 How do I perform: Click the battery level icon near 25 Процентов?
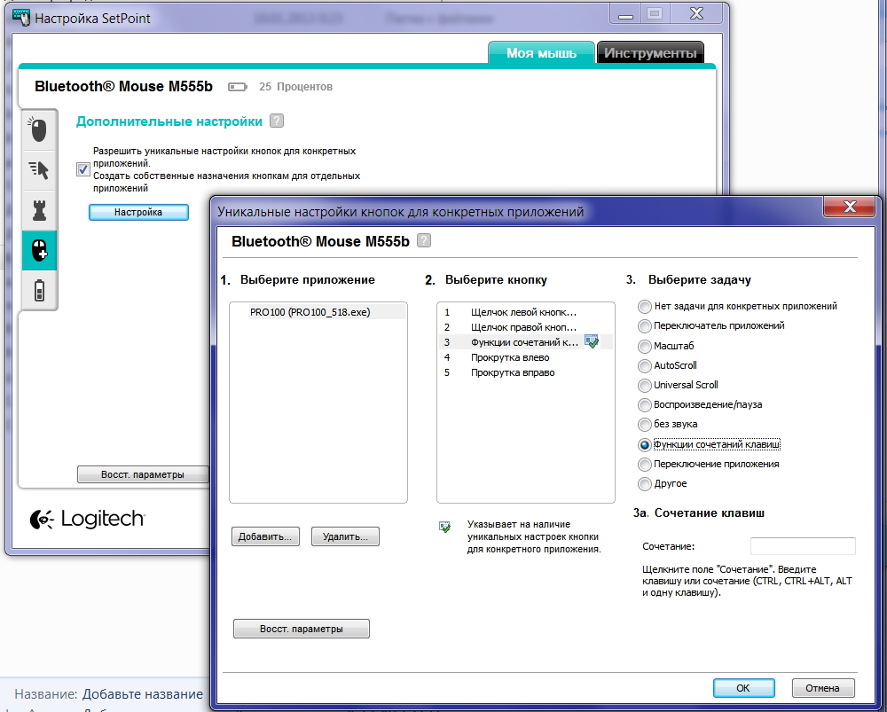(238, 87)
